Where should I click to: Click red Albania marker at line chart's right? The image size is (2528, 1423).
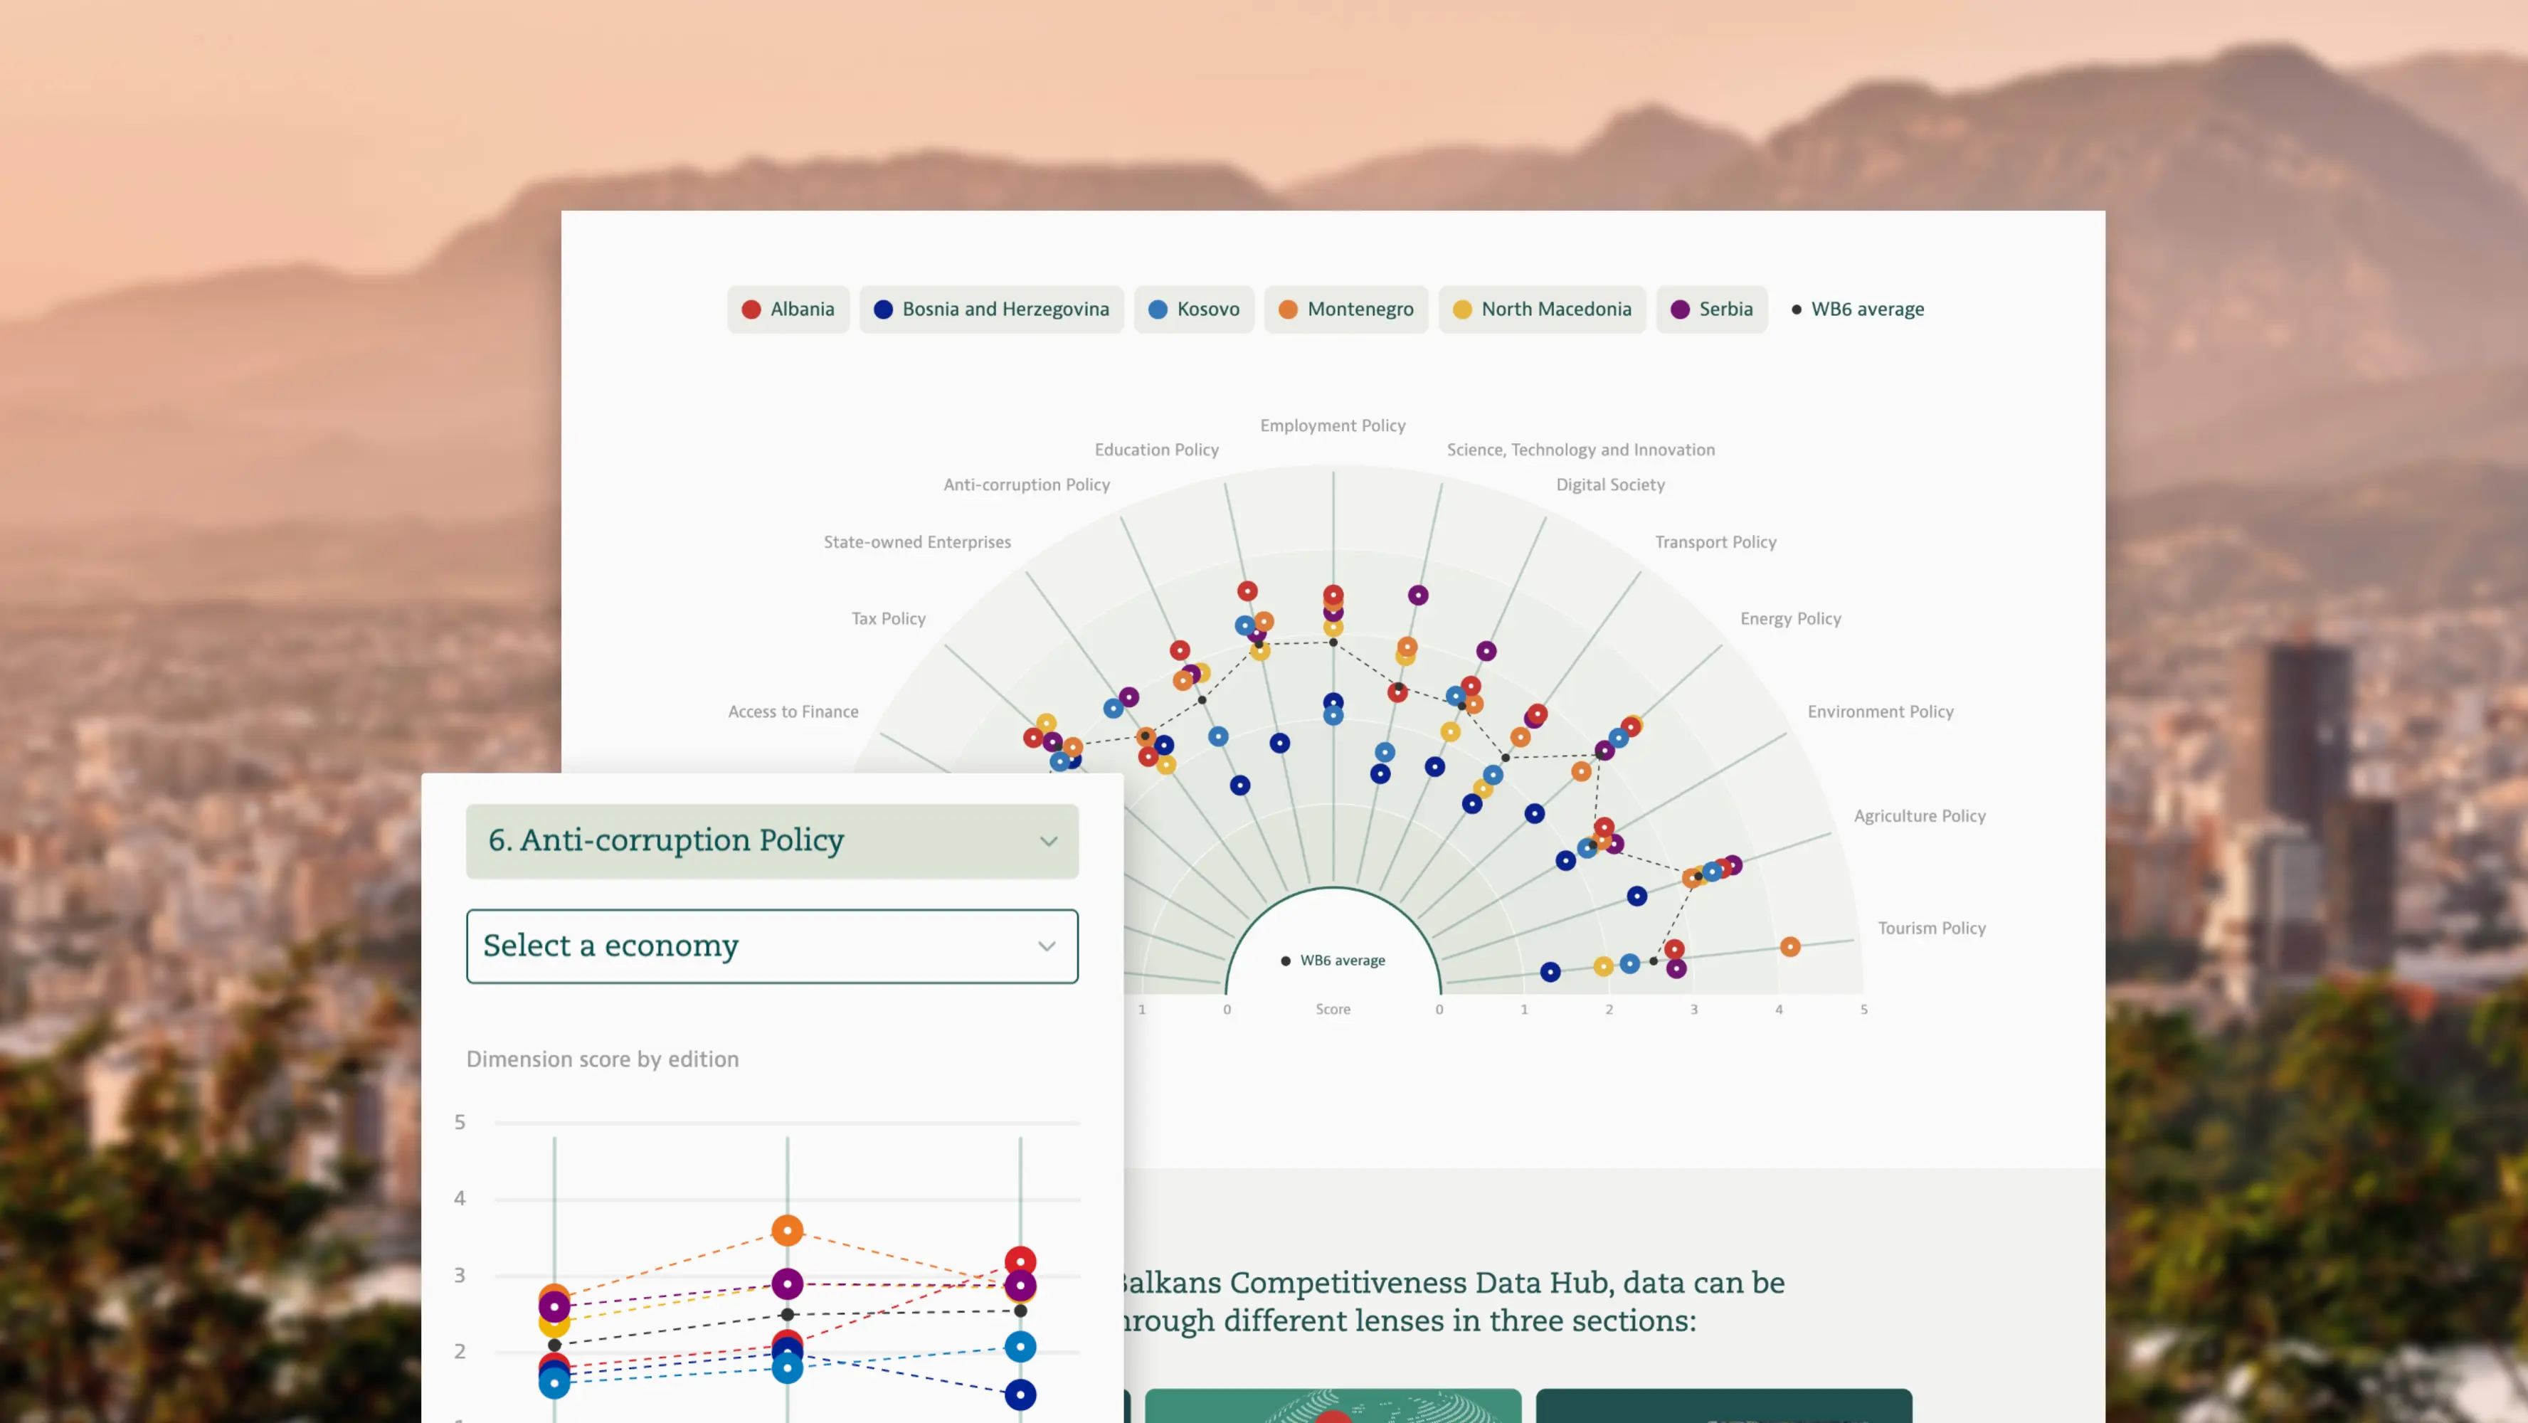coord(1020,1261)
